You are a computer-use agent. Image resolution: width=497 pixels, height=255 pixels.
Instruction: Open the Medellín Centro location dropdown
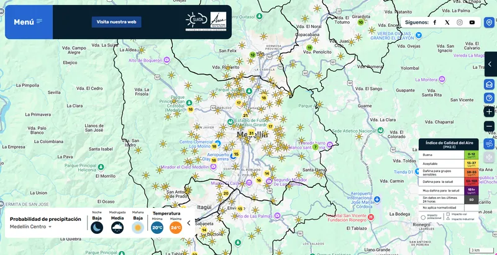(x=30, y=226)
